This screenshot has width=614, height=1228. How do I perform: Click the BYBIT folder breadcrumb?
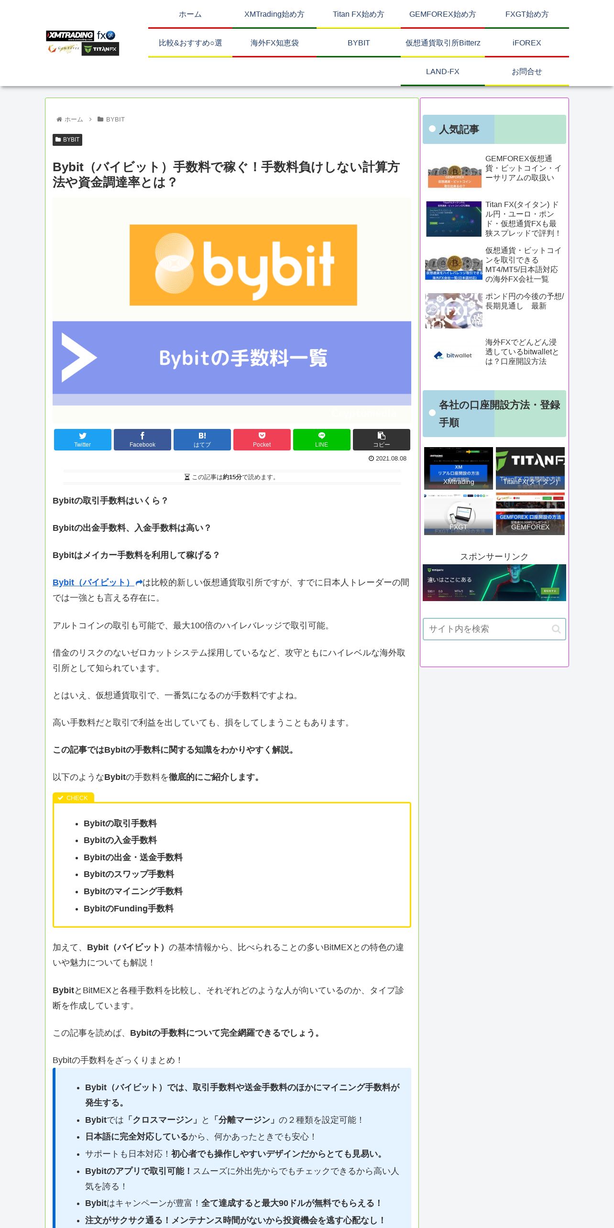(111, 120)
